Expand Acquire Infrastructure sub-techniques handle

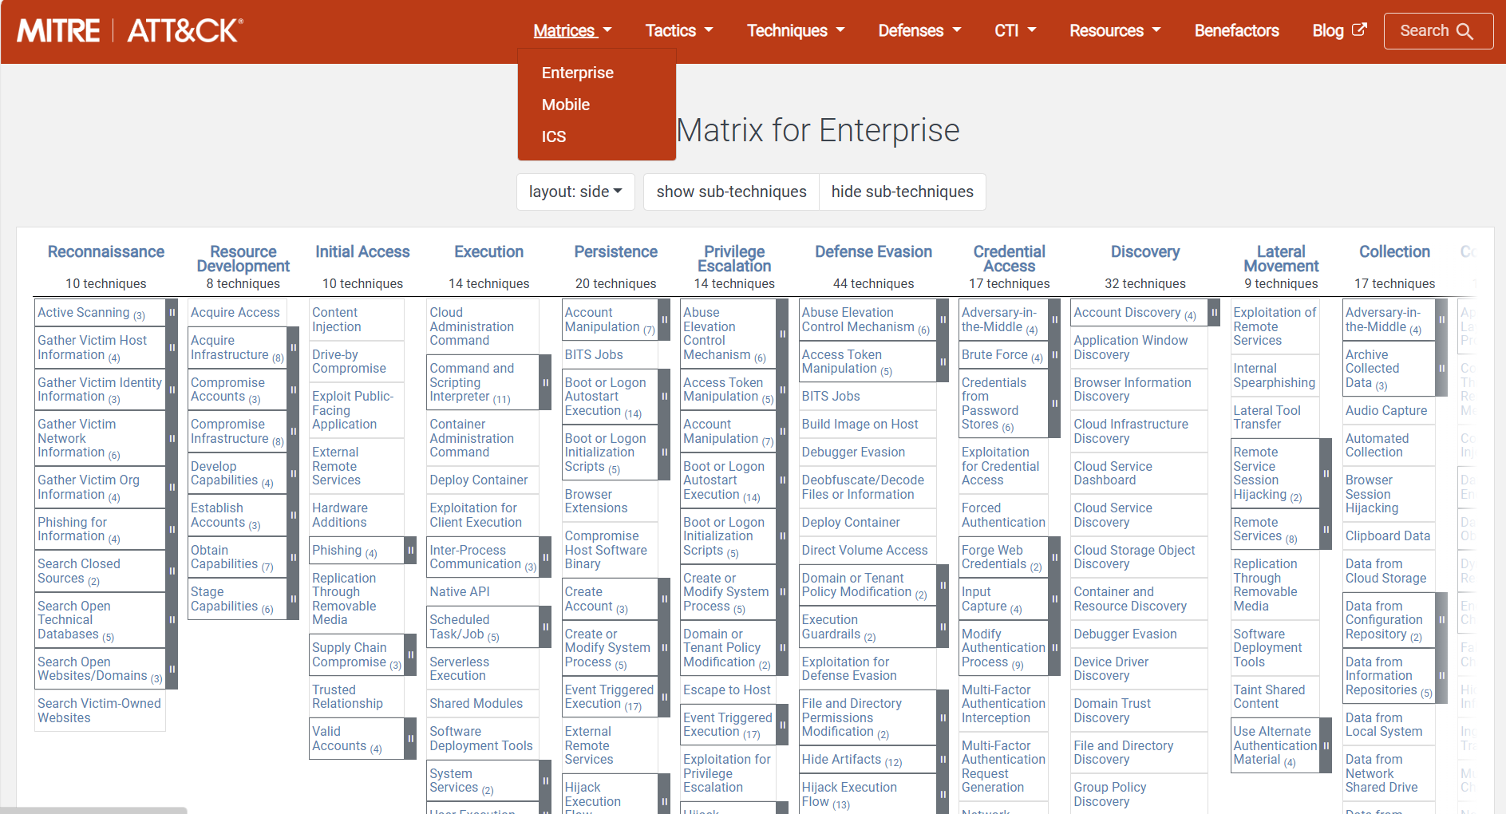[293, 348]
